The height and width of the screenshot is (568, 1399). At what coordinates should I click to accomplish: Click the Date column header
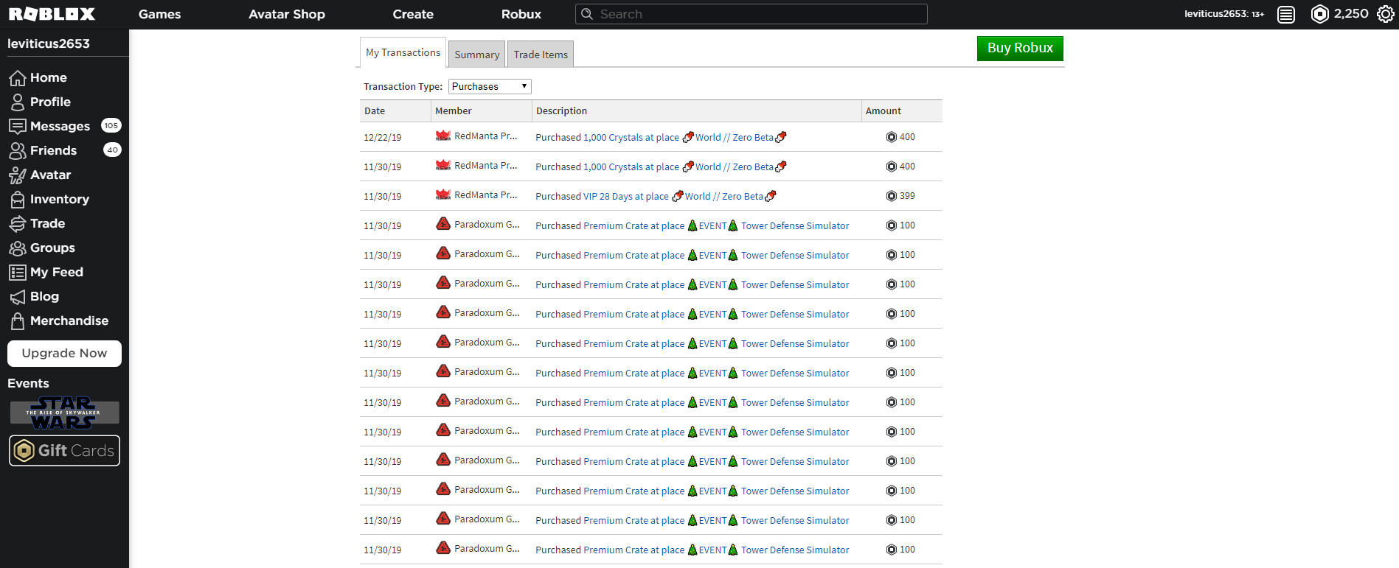coord(395,111)
